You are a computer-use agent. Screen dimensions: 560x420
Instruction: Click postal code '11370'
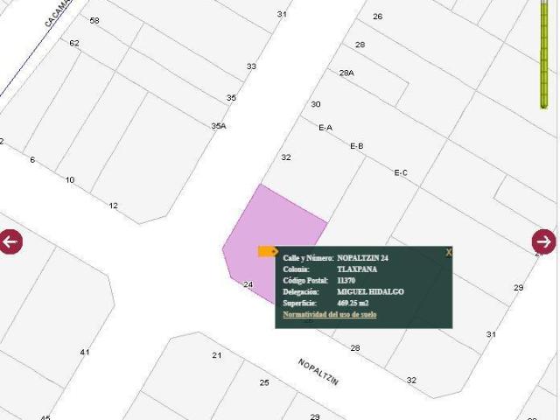click(x=346, y=280)
